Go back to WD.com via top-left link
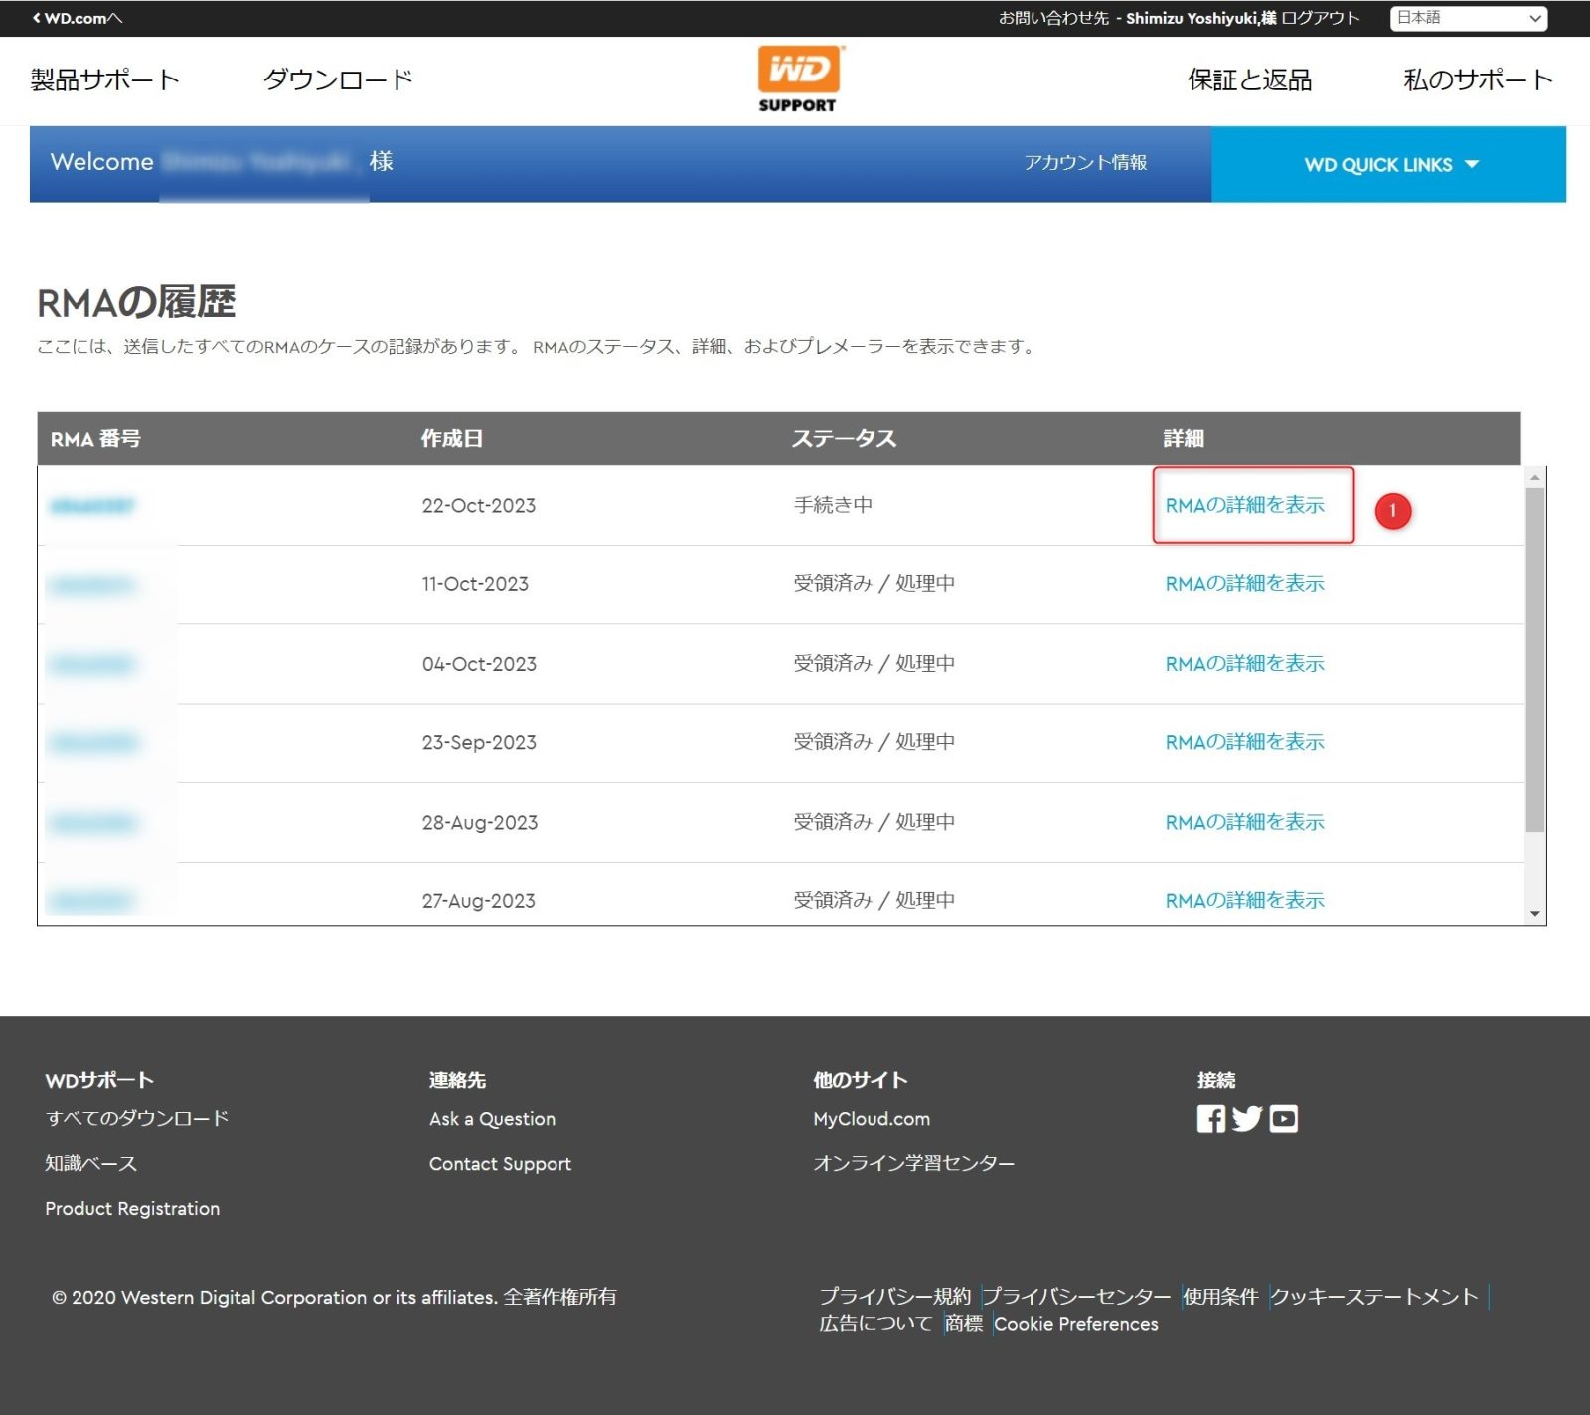This screenshot has width=1590, height=1415. coord(78,18)
